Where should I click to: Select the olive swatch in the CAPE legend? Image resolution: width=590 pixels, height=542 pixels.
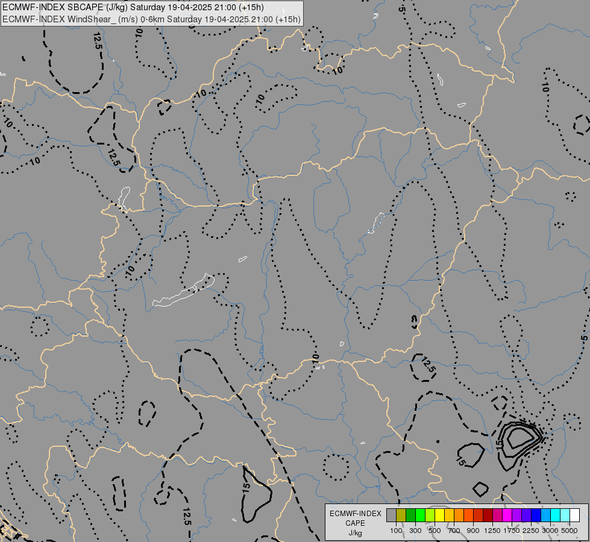click(401, 515)
